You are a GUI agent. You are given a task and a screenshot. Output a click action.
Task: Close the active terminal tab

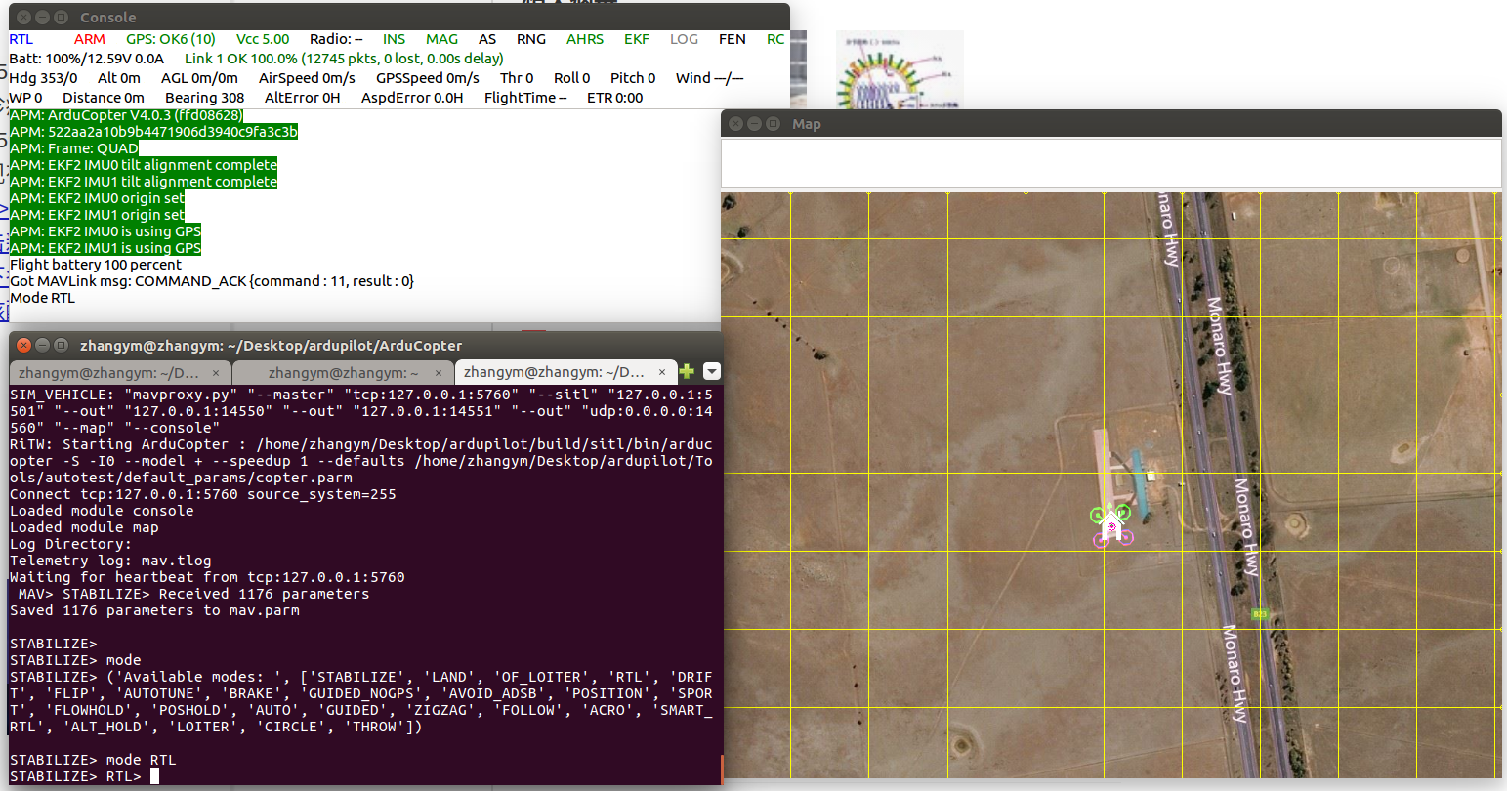(x=662, y=372)
